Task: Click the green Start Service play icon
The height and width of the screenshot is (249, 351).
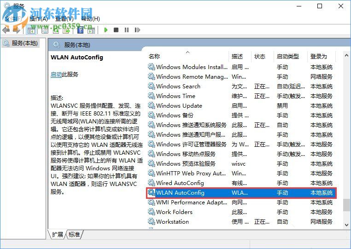Action: pyautogui.click(x=106, y=30)
